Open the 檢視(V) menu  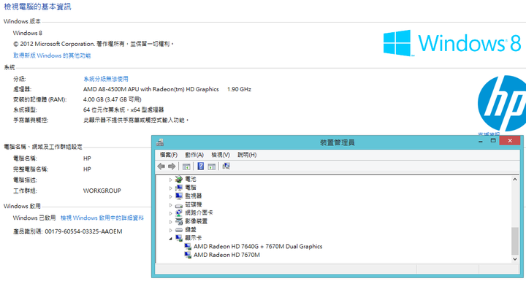221,155
